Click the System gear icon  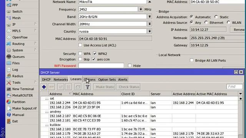(x=9, y=50)
